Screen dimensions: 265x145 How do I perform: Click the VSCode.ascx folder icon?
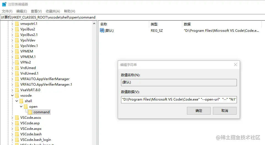[x=17, y=118]
